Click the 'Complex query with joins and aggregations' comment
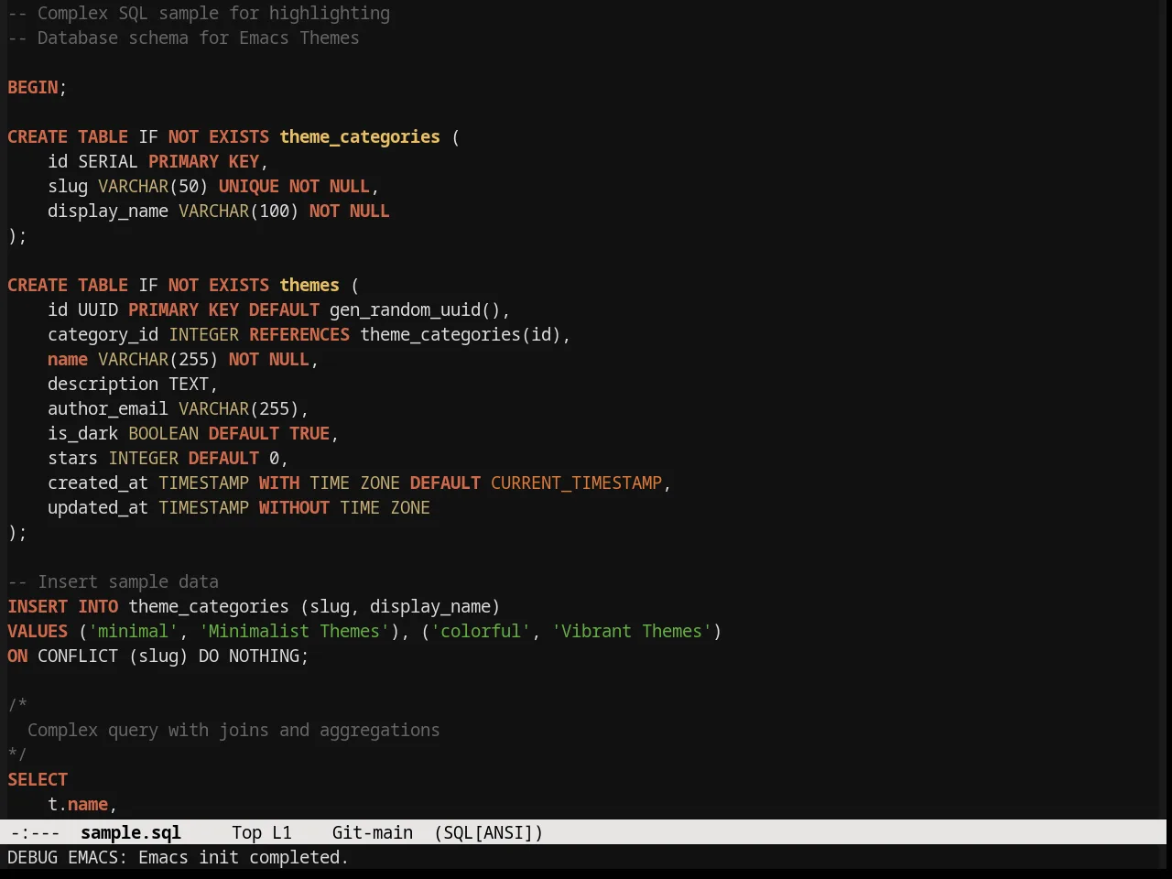 tap(233, 730)
